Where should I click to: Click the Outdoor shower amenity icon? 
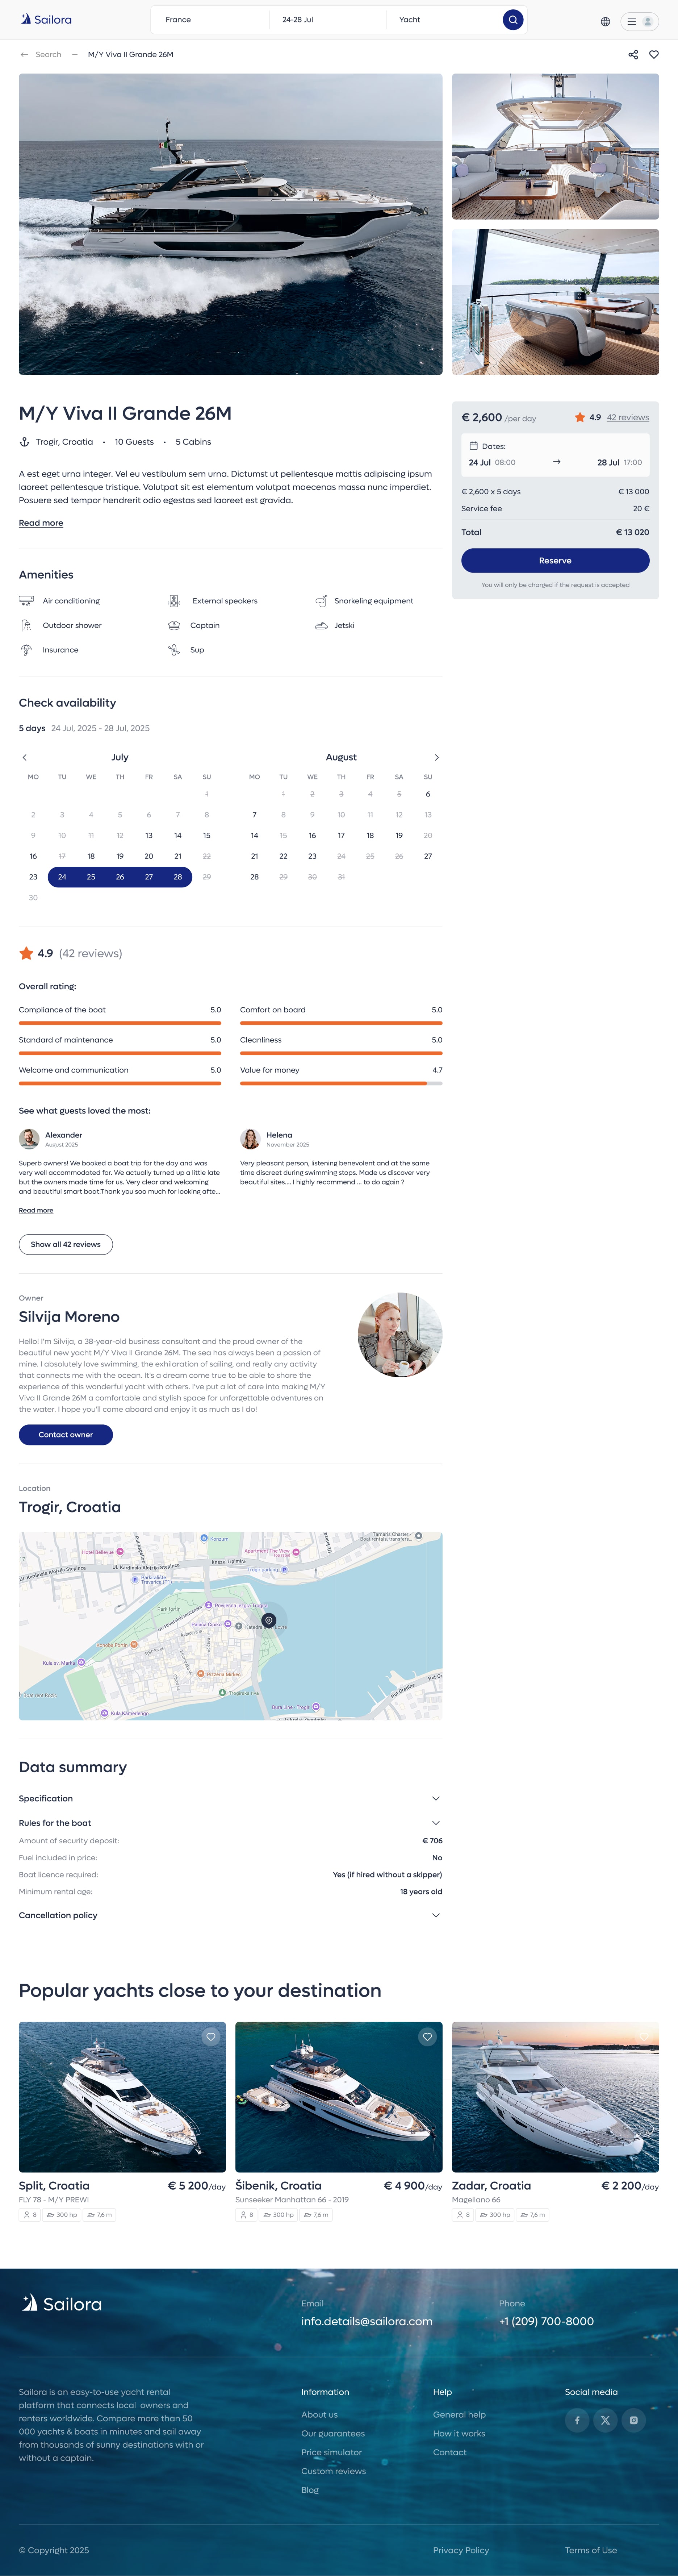26,625
